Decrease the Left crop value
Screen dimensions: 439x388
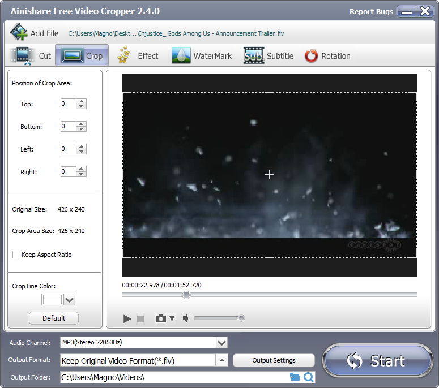tap(81, 152)
